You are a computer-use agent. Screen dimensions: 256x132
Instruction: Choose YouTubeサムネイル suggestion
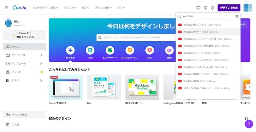[x=208, y=25]
